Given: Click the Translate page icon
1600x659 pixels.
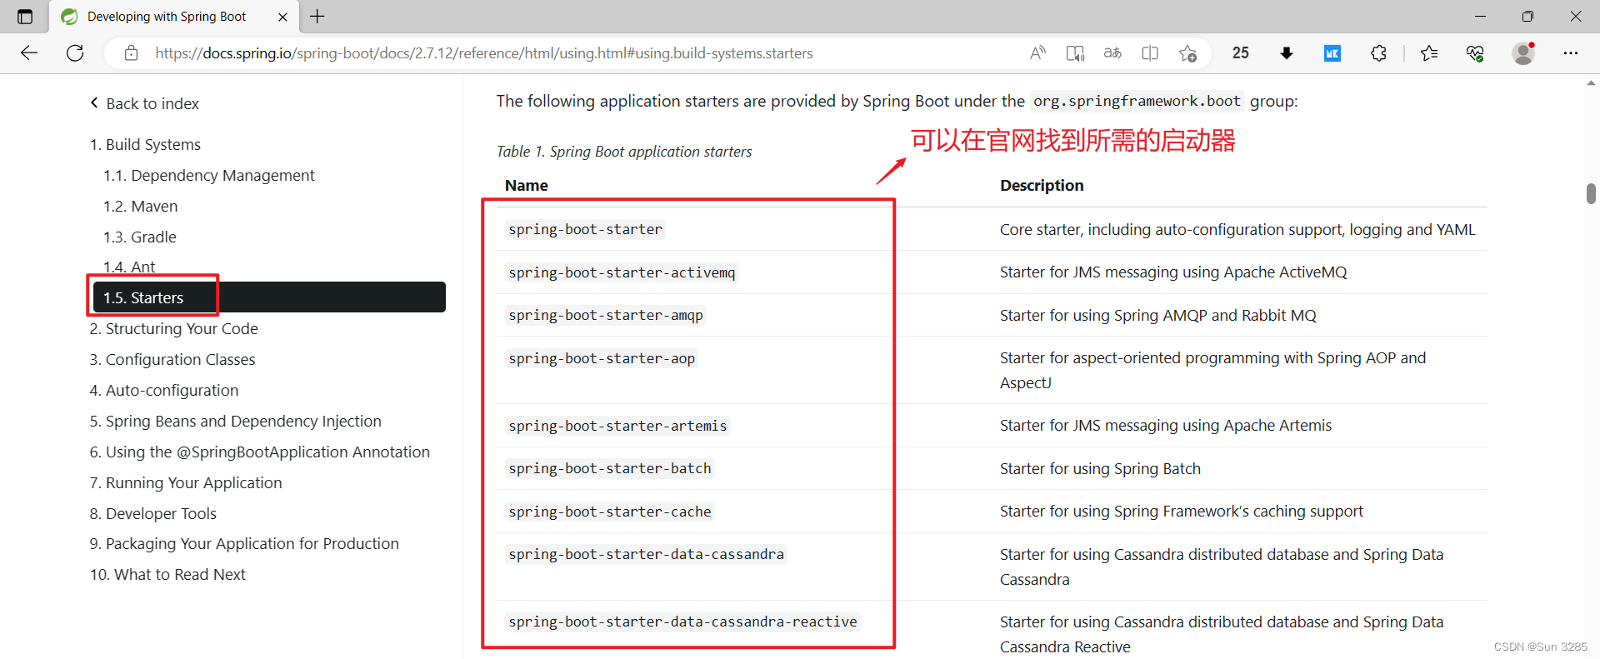Looking at the screenshot, I should tap(1112, 53).
